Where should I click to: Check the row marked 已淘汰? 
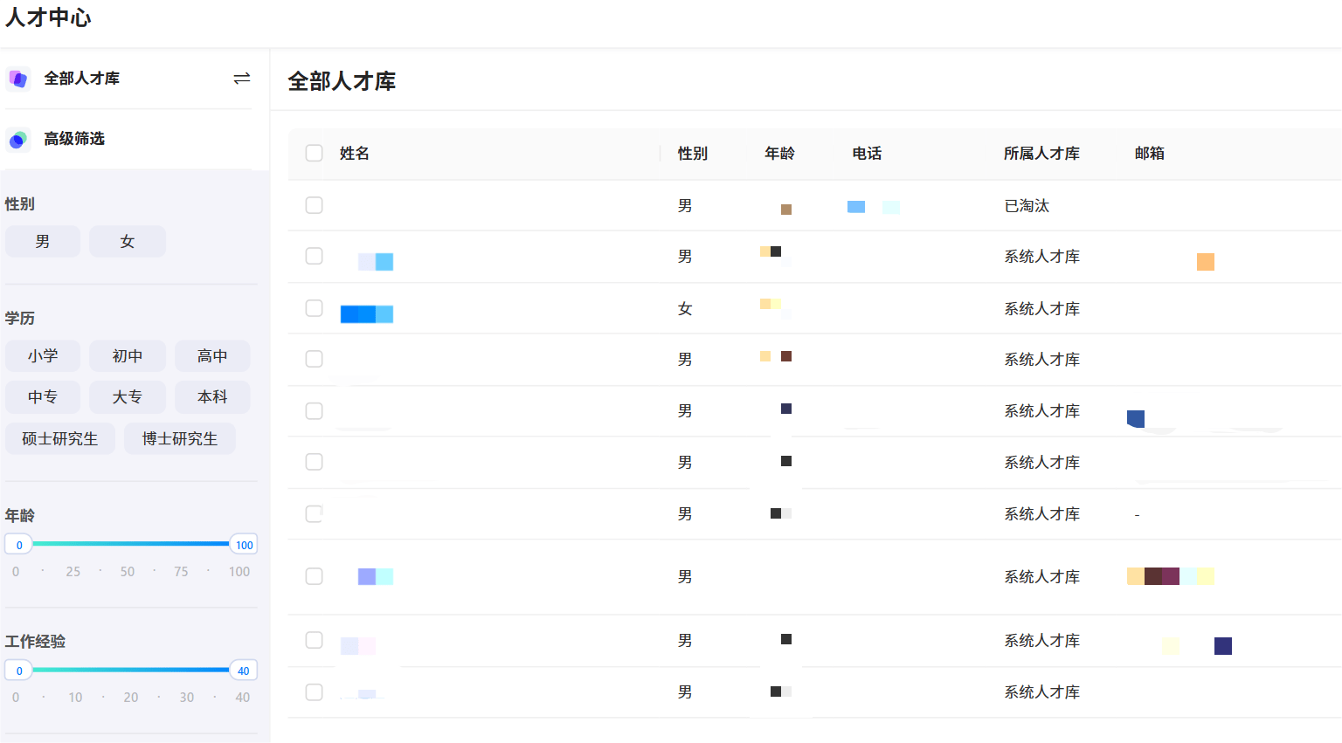click(315, 205)
